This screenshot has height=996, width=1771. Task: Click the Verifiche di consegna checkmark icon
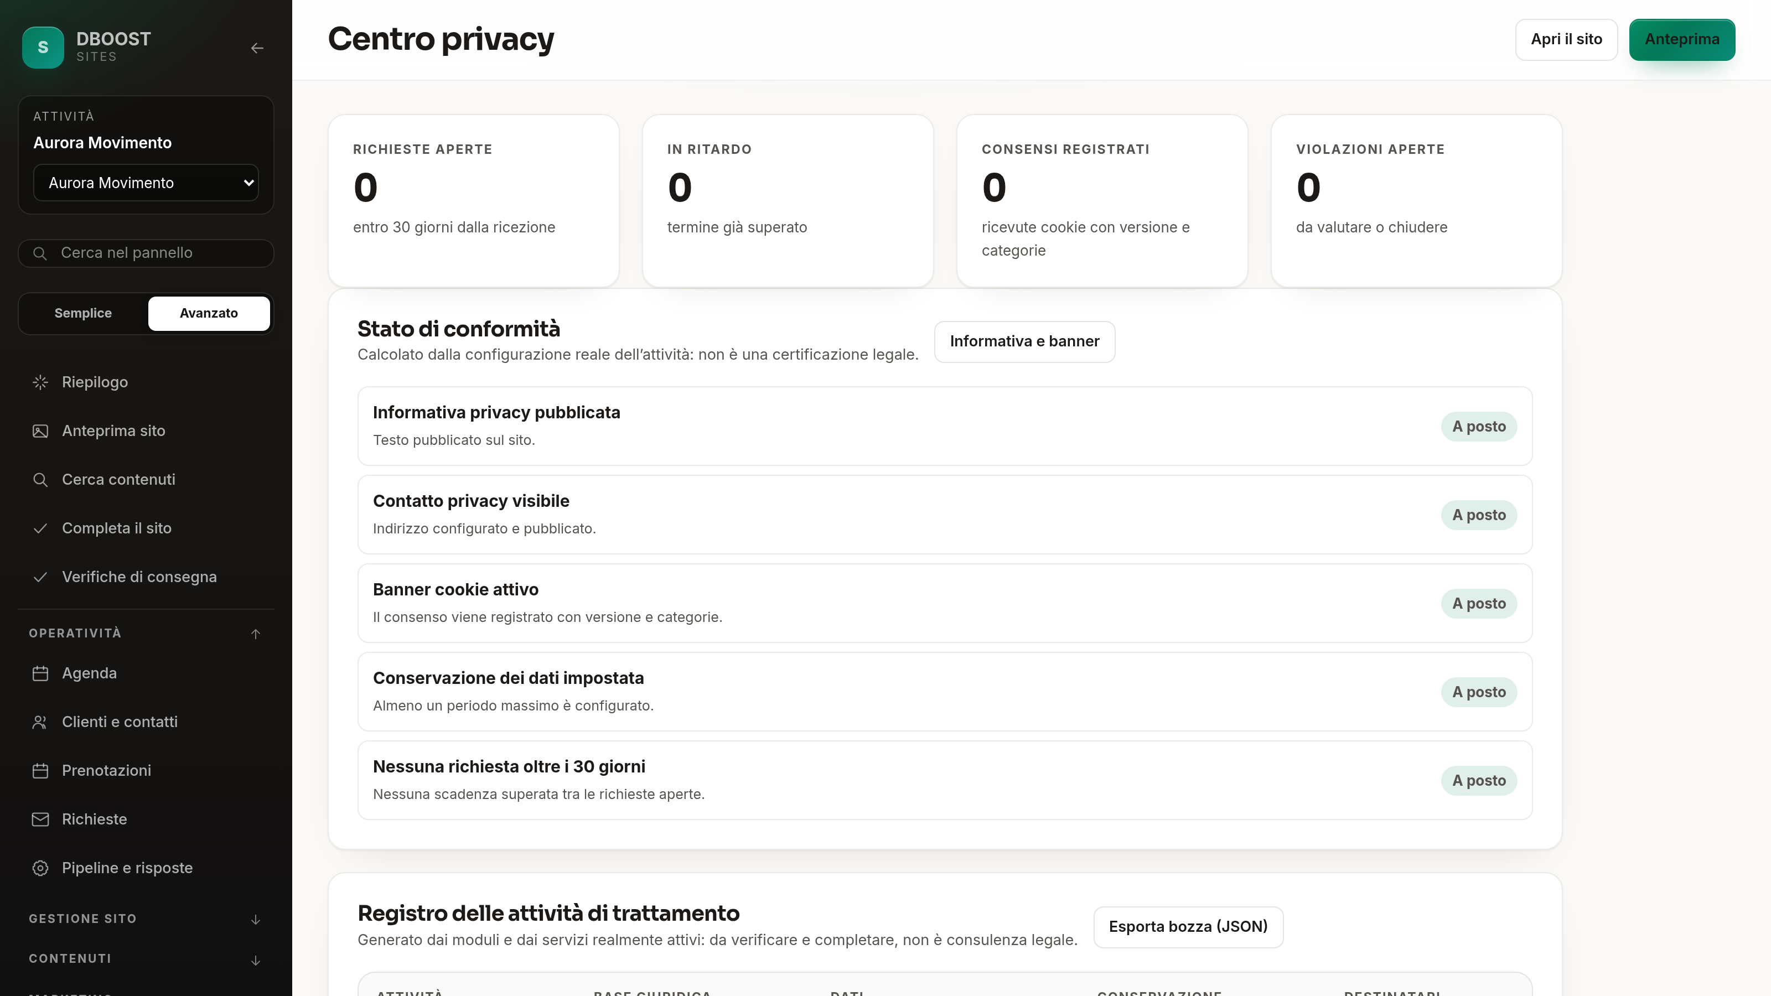pyautogui.click(x=40, y=577)
